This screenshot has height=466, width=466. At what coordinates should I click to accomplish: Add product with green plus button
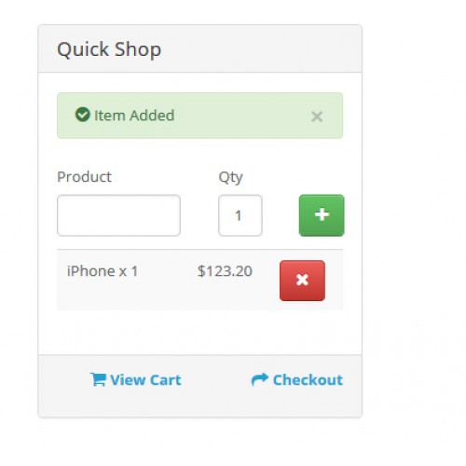coord(322,215)
